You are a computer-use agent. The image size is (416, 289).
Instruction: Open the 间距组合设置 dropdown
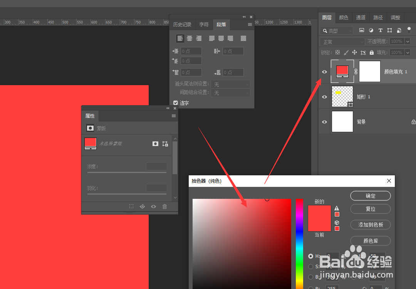click(x=231, y=92)
